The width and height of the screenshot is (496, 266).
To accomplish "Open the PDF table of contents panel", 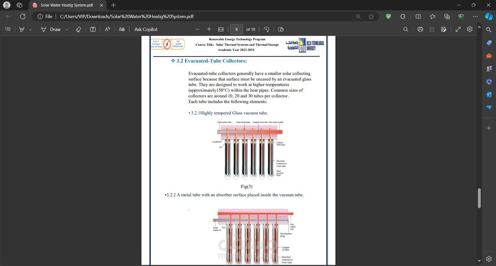I will (x=8, y=29).
